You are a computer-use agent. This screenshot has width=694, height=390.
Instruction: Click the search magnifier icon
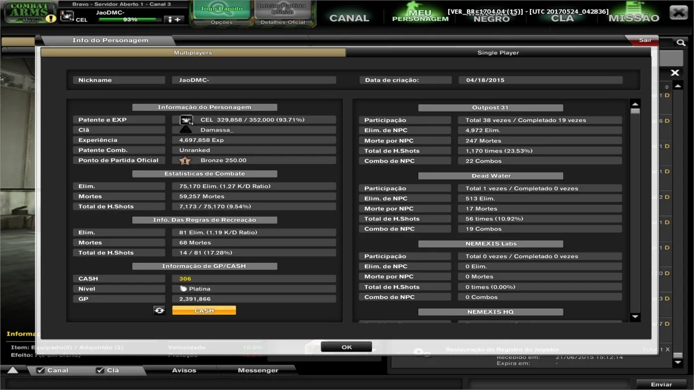681,43
